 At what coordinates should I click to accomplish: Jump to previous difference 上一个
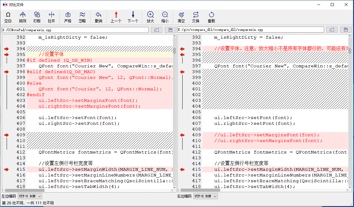coord(116,18)
